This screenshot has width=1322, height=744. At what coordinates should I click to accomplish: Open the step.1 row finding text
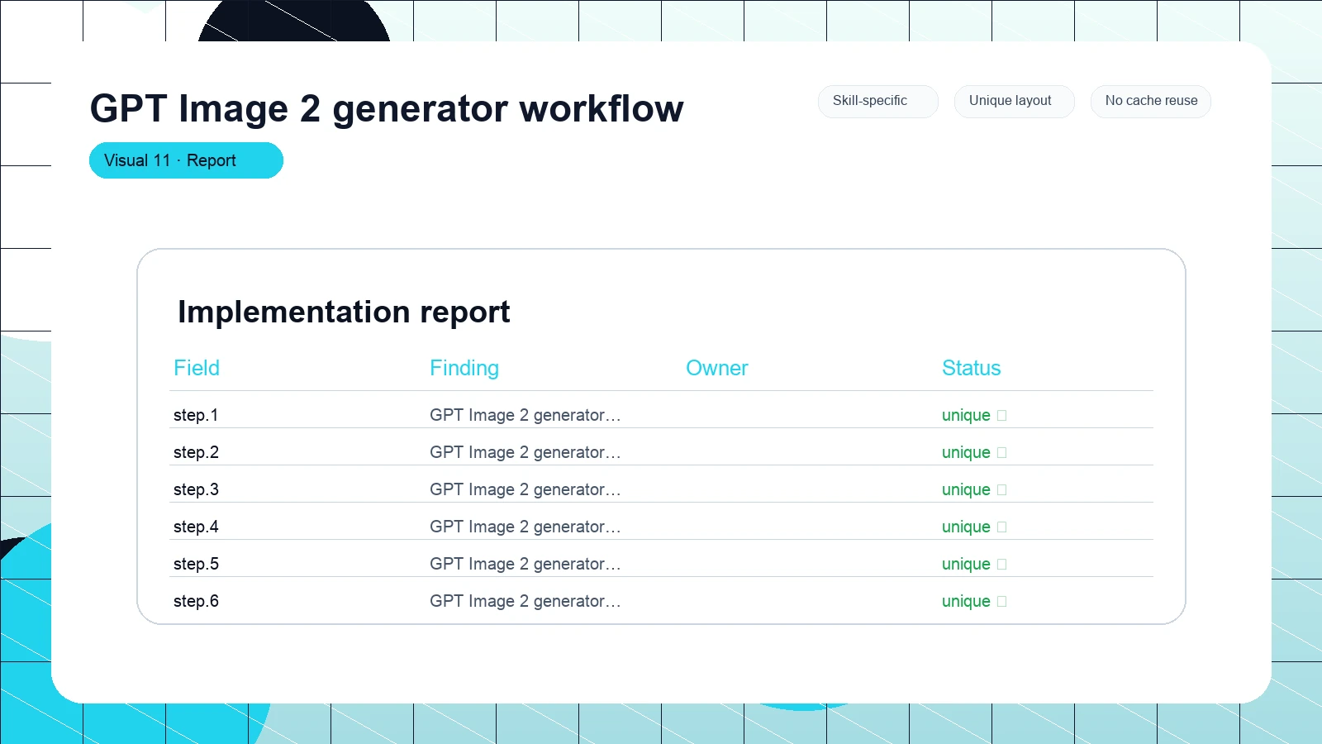[525, 415]
